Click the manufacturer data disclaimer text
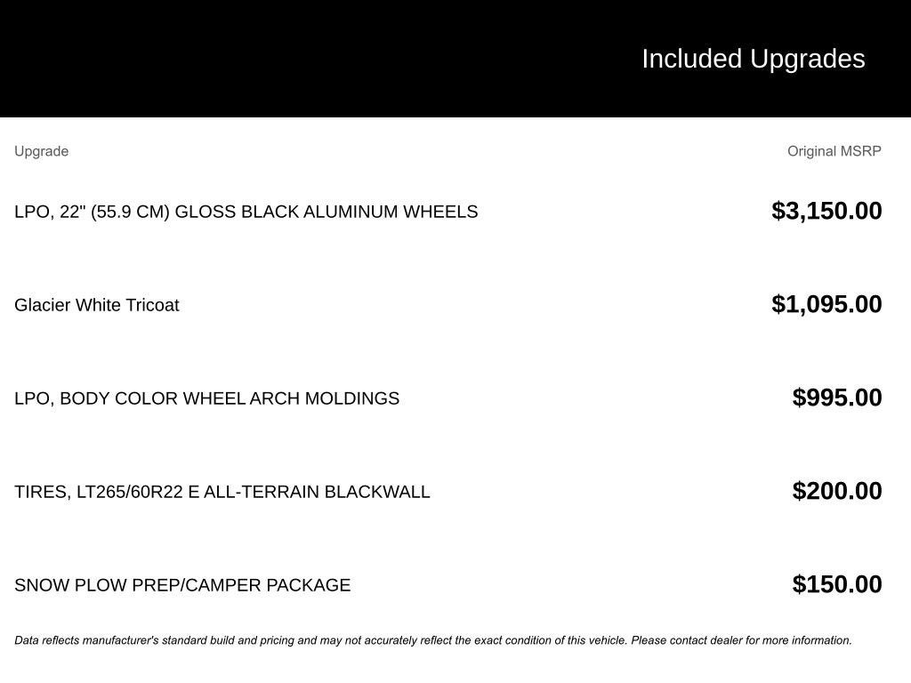 pos(433,640)
